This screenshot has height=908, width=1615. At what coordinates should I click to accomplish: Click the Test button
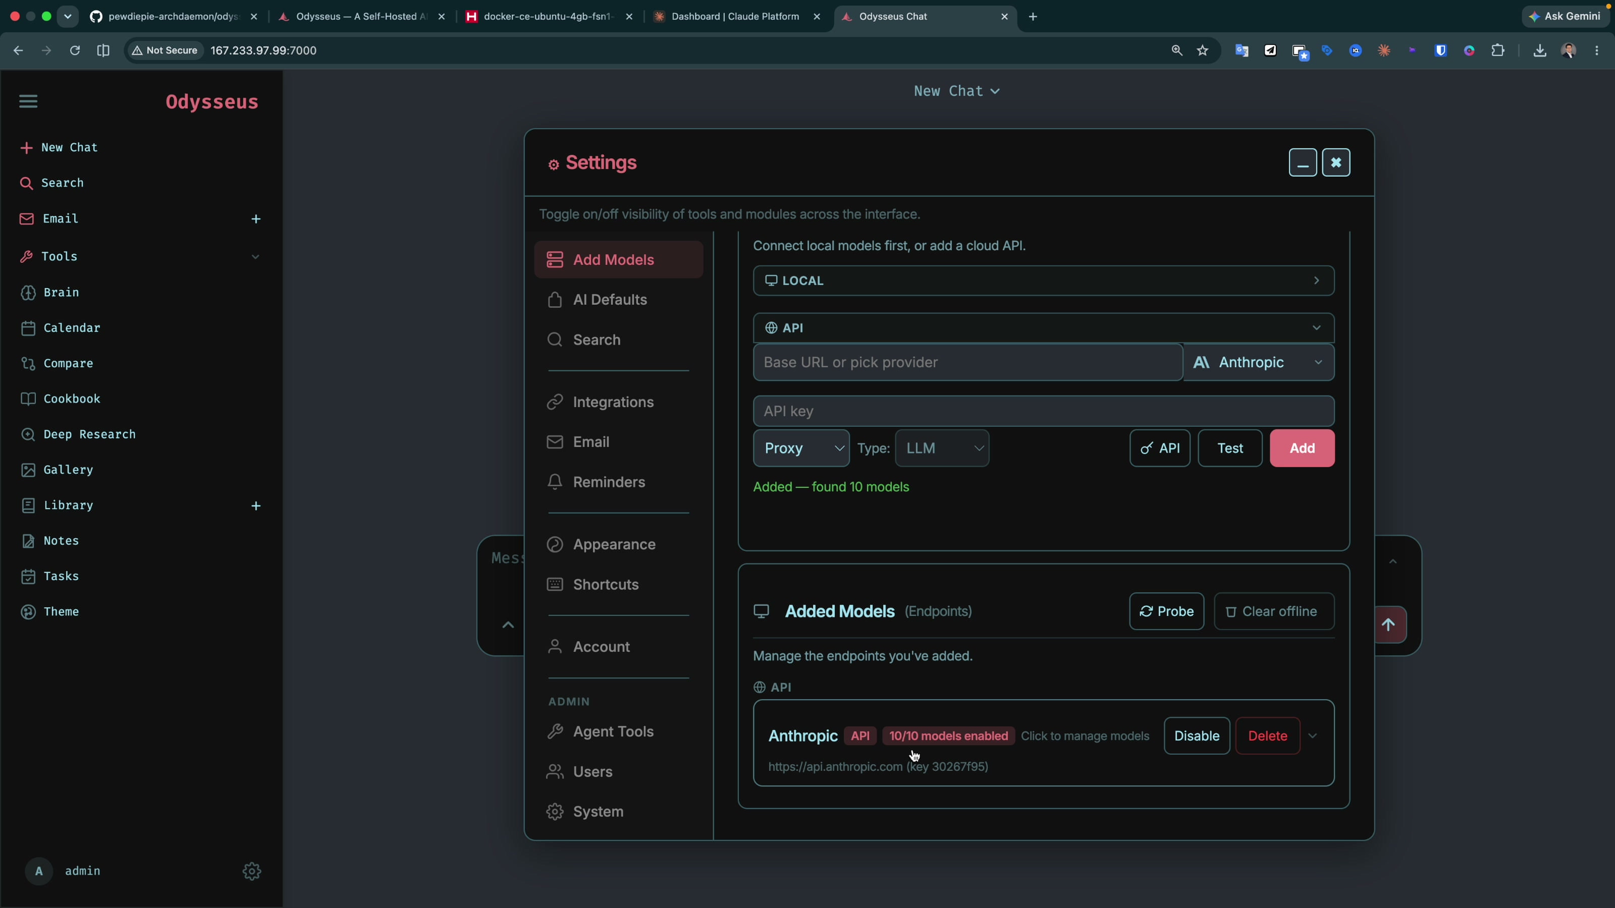1229,448
